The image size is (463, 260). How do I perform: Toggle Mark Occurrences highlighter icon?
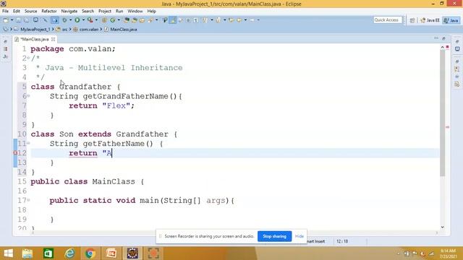click(173, 20)
